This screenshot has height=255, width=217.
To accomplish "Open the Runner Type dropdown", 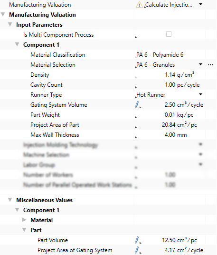I will coord(201,94).
